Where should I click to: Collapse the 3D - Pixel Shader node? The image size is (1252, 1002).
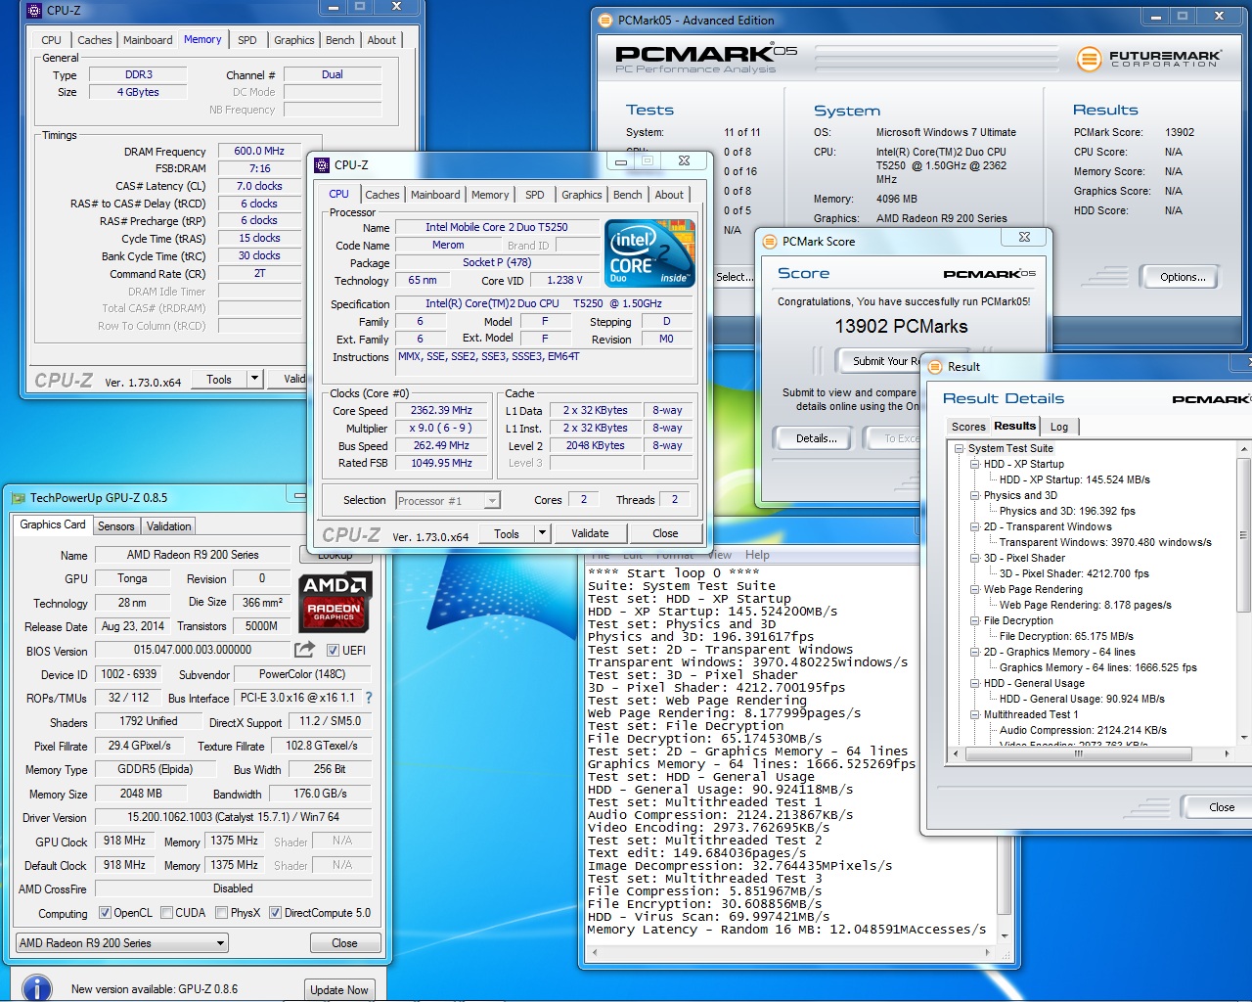coord(974,559)
